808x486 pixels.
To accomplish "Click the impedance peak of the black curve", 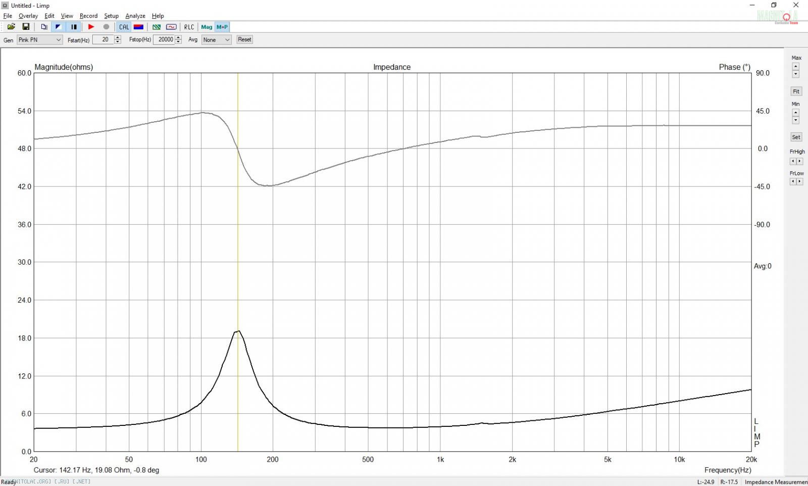I will [238, 331].
